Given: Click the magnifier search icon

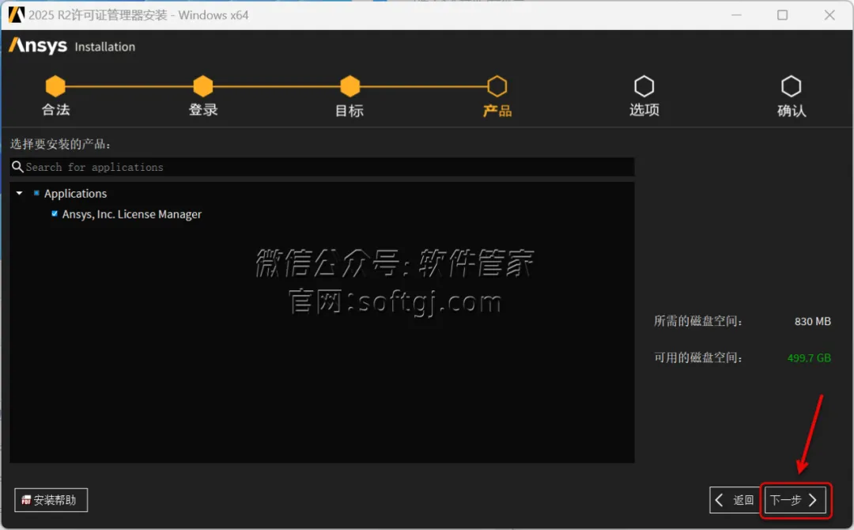Looking at the screenshot, I should [x=17, y=167].
